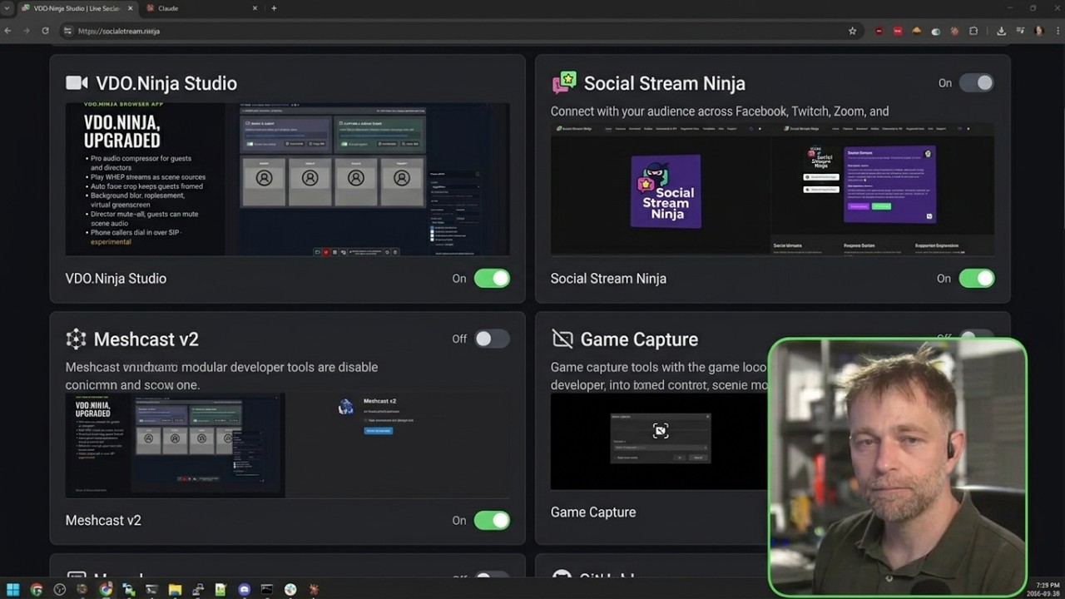Close the Claude browser tab
The width and height of the screenshot is (1065, 599).
[256, 8]
